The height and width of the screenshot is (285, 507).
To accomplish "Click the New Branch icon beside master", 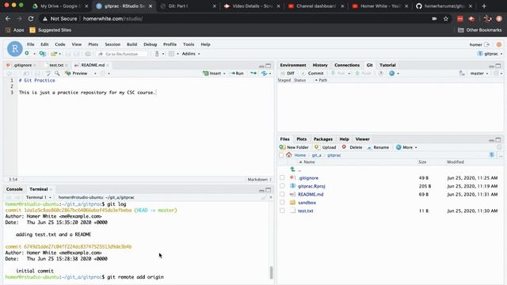I will point(462,74).
